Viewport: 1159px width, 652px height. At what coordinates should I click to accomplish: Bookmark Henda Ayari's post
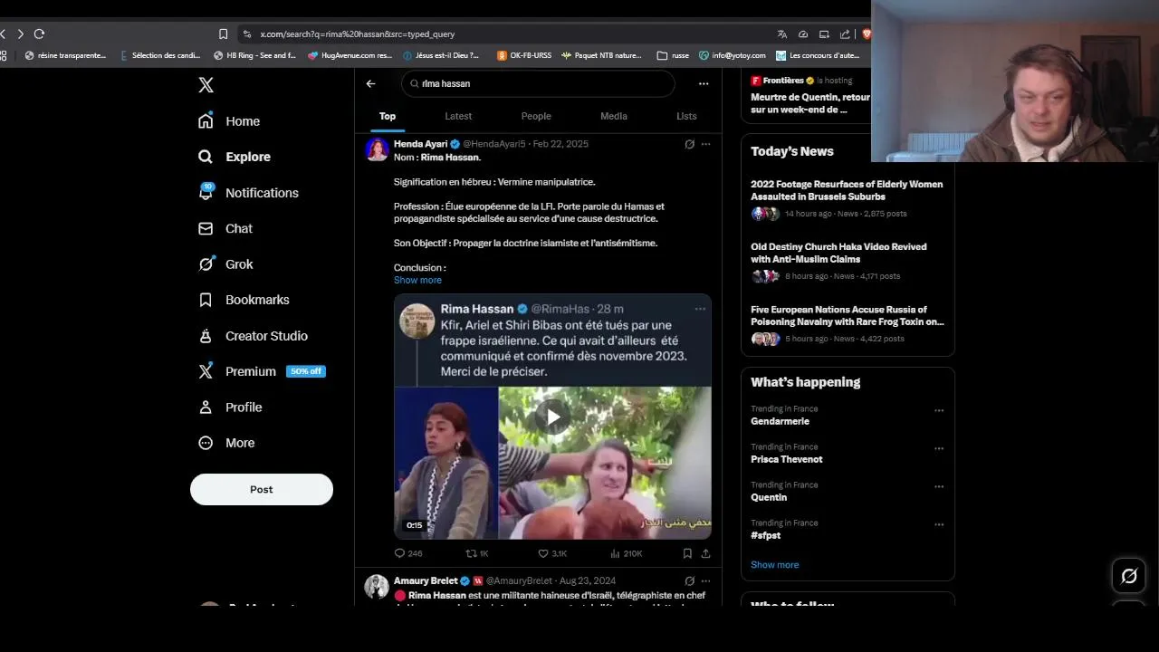pyautogui.click(x=687, y=553)
